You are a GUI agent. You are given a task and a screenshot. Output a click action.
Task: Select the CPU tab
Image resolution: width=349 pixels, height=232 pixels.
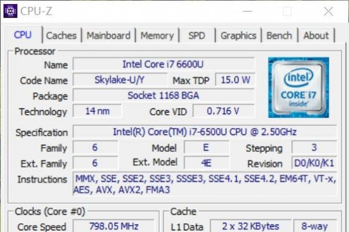pyautogui.click(x=23, y=35)
